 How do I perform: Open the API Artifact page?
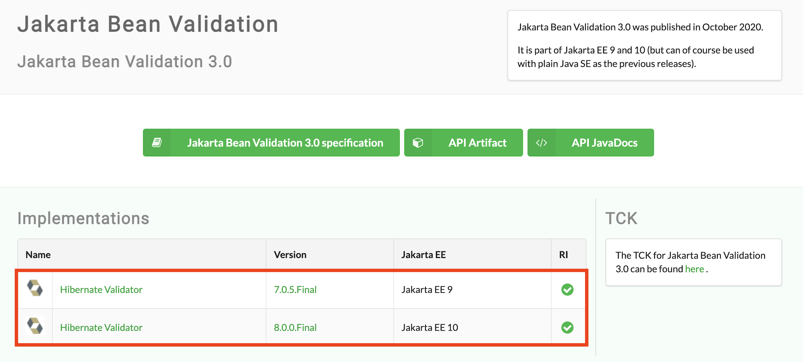(x=477, y=143)
